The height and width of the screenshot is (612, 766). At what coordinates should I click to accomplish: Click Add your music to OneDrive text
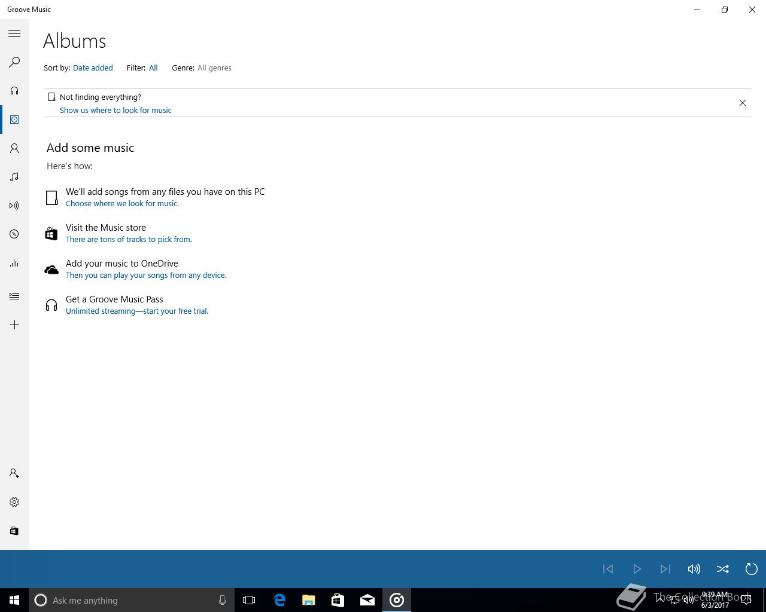coord(122,264)
